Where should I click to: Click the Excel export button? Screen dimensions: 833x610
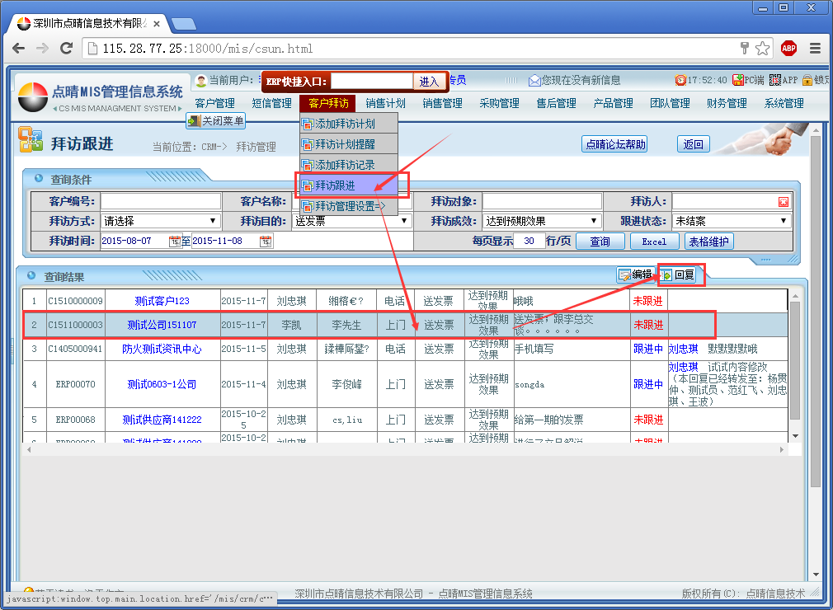[x=654, y=242]
